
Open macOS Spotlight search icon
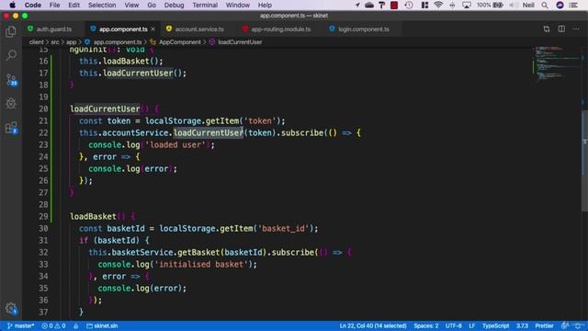(545, 5)
